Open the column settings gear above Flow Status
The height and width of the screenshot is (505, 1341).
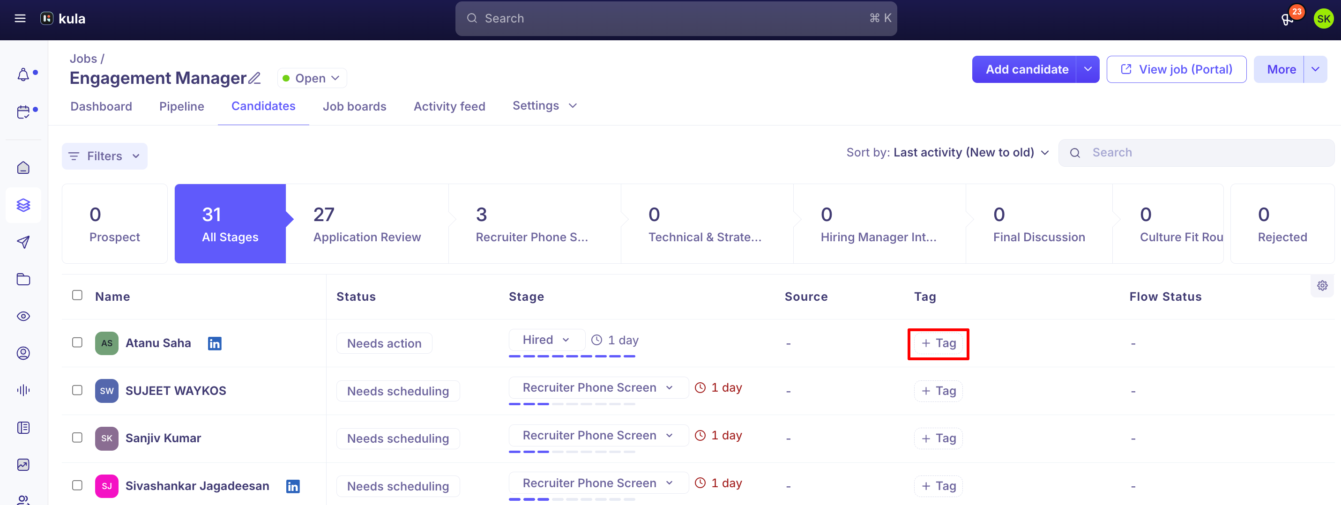pos(1322,285)
